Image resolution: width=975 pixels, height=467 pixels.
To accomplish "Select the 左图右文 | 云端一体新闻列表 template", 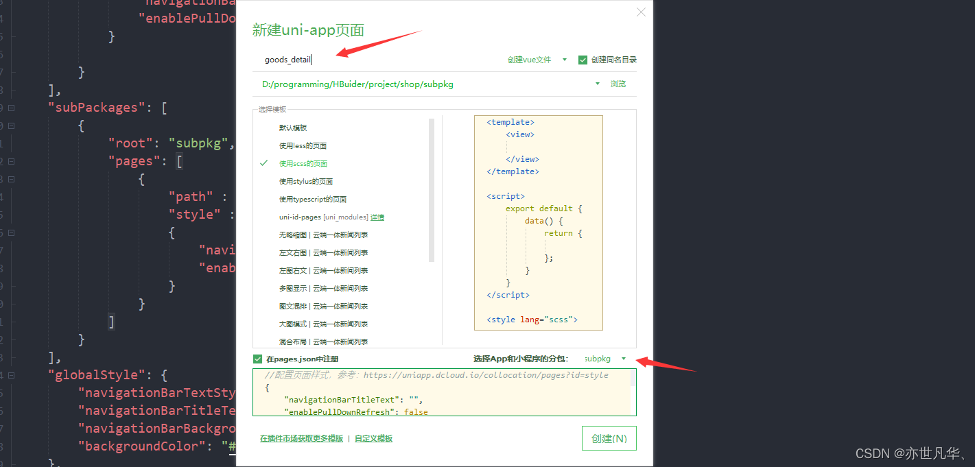I will [323, 270].
